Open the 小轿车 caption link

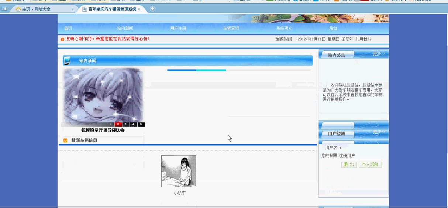pos(180,193)
